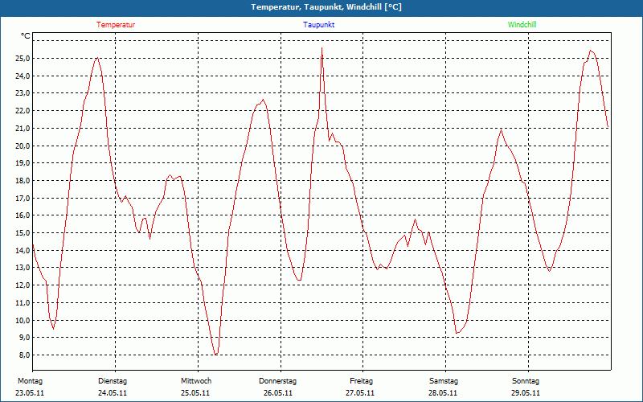Click the °C unit label on y-axis
643x402 pixels.
25,36
